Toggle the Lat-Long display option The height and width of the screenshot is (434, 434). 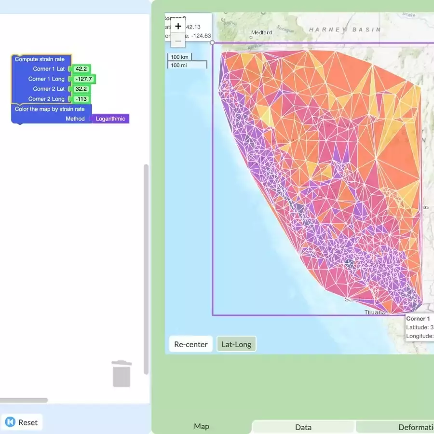[236, 344]
